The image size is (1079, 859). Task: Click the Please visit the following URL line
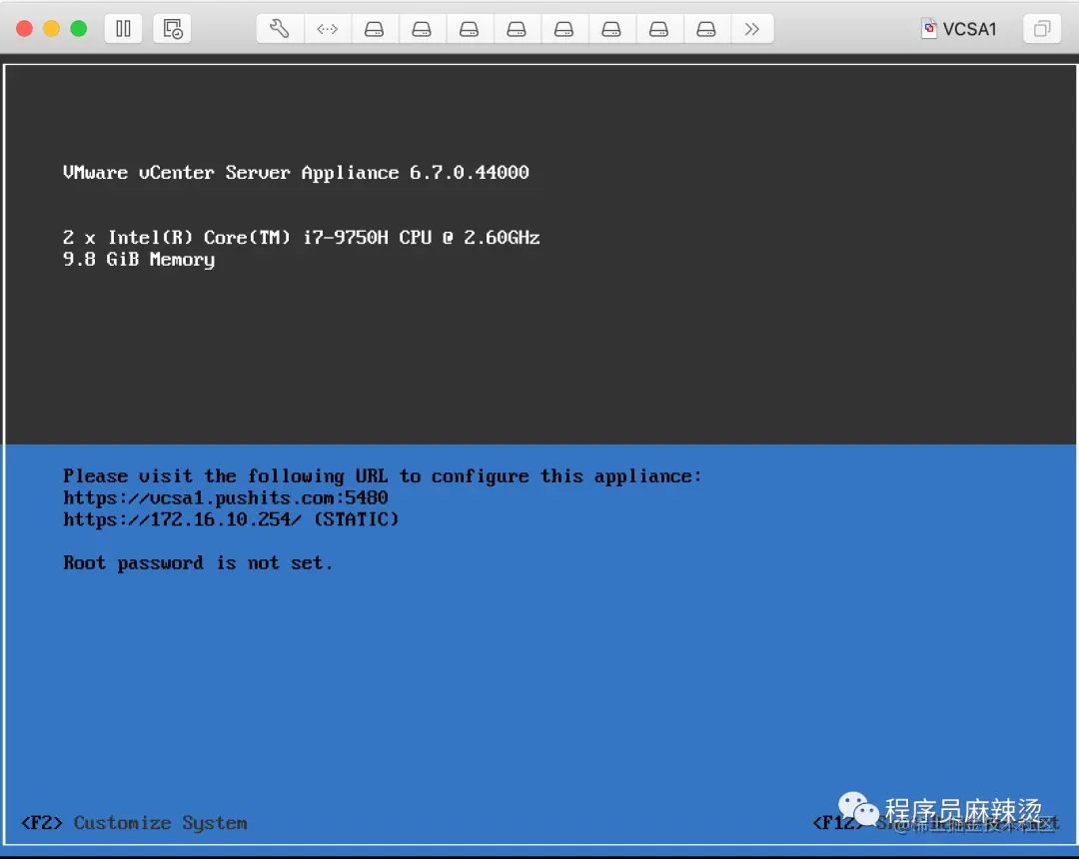click(383, 475)
